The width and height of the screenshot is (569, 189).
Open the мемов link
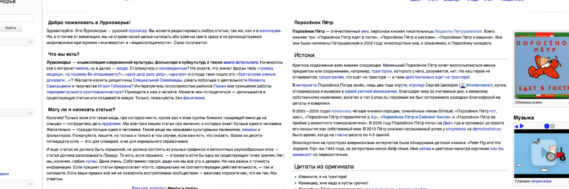pos(82,68)
